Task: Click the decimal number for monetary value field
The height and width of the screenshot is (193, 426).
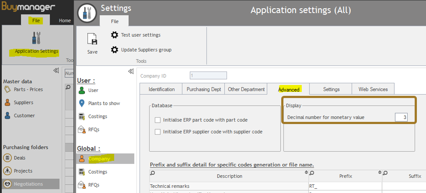Action: click(x=401, y=117)
